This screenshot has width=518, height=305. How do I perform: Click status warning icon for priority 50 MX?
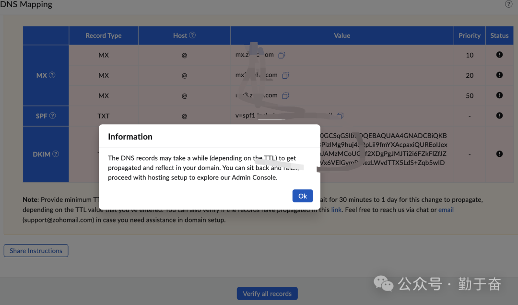pyautogui.click(x=499, y=95)
